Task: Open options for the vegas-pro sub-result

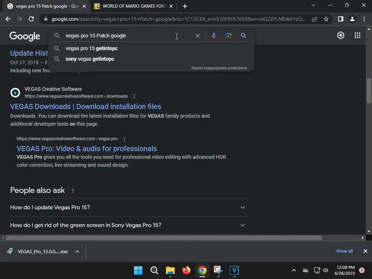Action: [x=125, y=139]
